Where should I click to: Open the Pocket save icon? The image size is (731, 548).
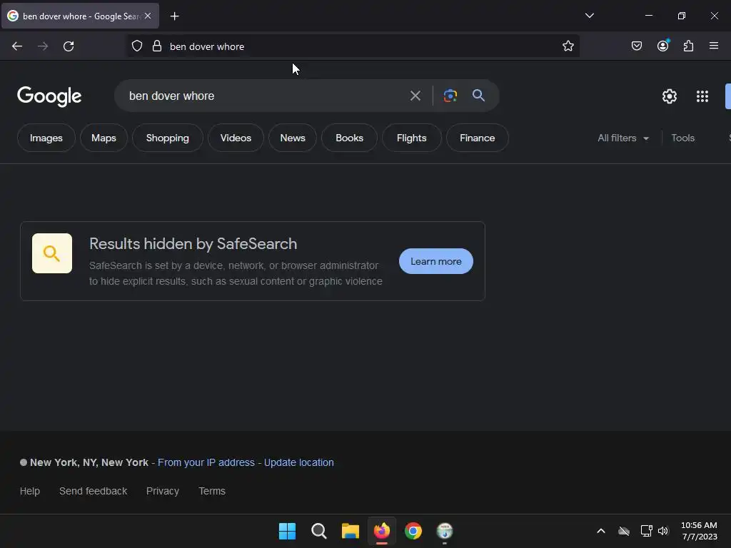[x=636, y=46]
